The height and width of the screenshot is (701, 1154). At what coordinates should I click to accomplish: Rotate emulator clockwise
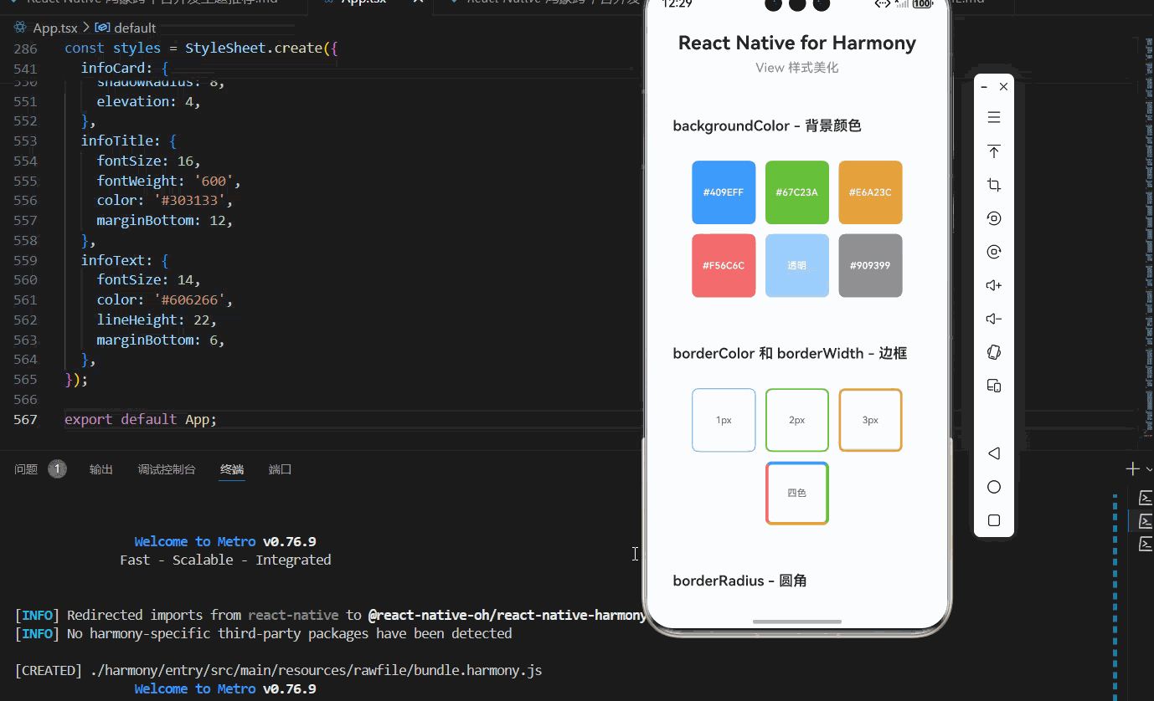coord(994,252)
